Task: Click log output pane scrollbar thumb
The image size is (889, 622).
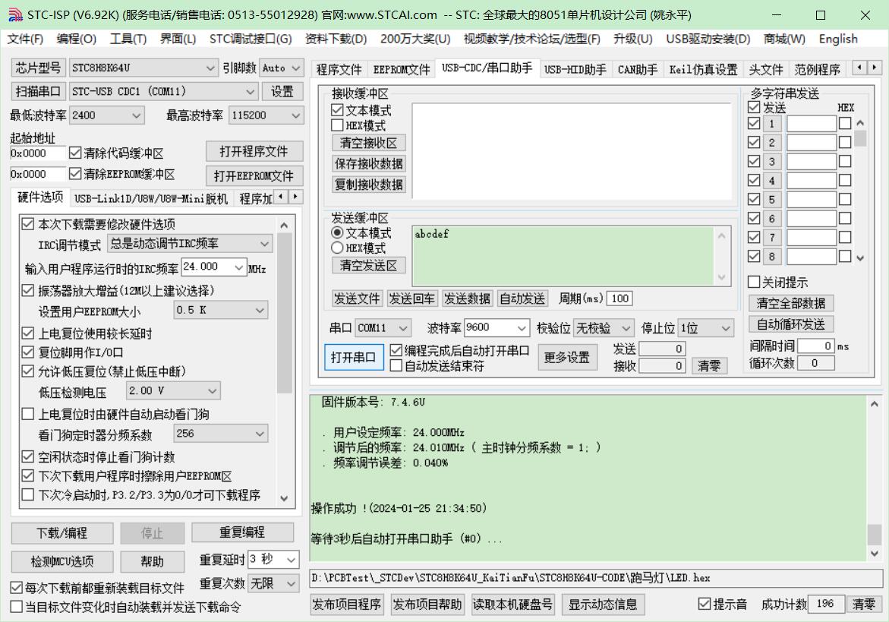Action: 875,535
